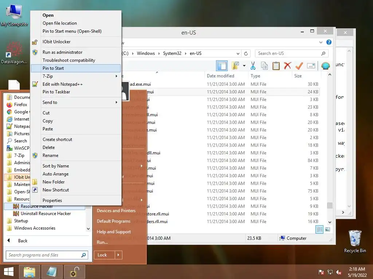Click the Email envelope toolbar icon
Viewport: 373px width, 279px height.
(x=311, y=66)
